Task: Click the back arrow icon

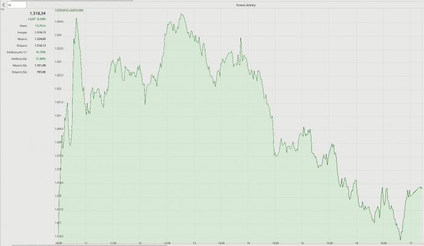Action: click(2, 4)
